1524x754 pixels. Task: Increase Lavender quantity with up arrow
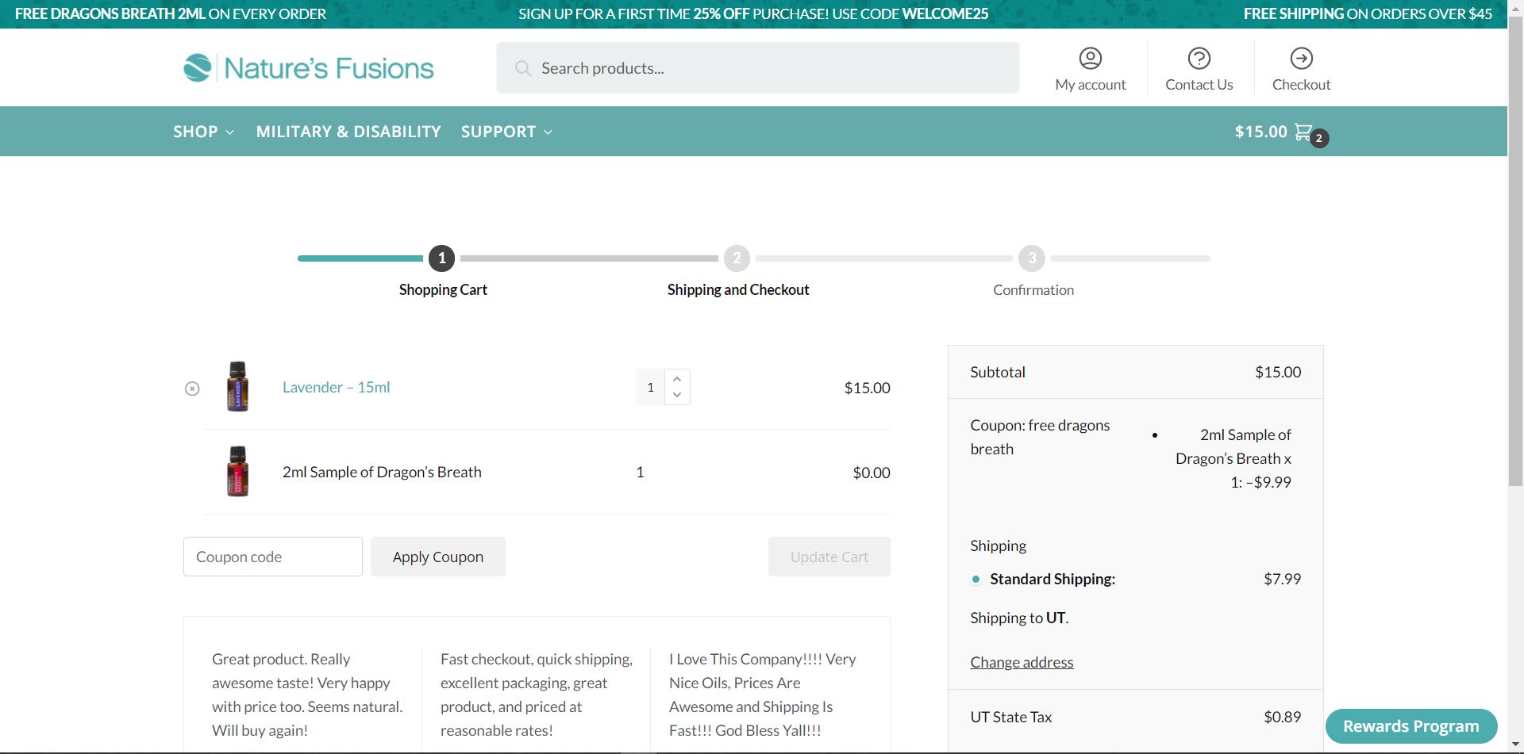677,379
